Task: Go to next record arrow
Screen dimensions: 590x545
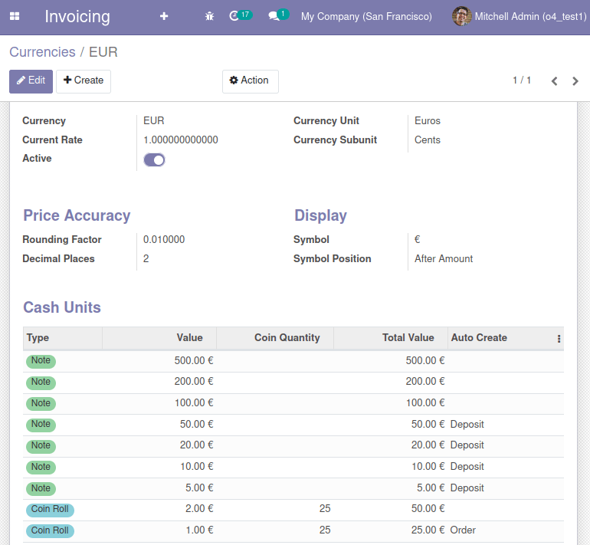Action: click(x=575, y=81)
